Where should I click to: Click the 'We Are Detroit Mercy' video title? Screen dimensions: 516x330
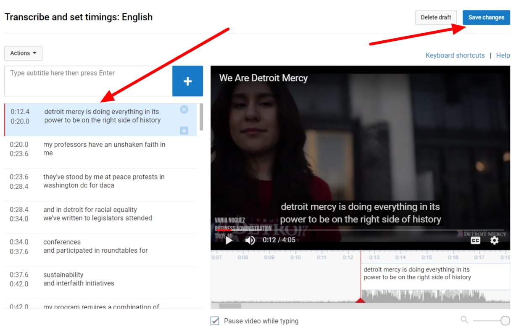[263, 78]
